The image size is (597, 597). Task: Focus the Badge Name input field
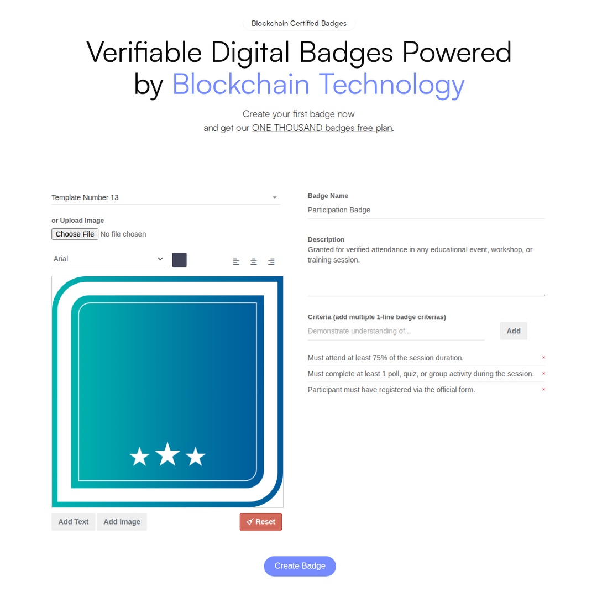426,210
